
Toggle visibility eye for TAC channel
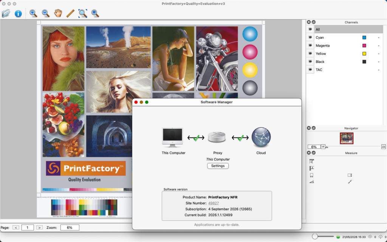pos(310,70)
